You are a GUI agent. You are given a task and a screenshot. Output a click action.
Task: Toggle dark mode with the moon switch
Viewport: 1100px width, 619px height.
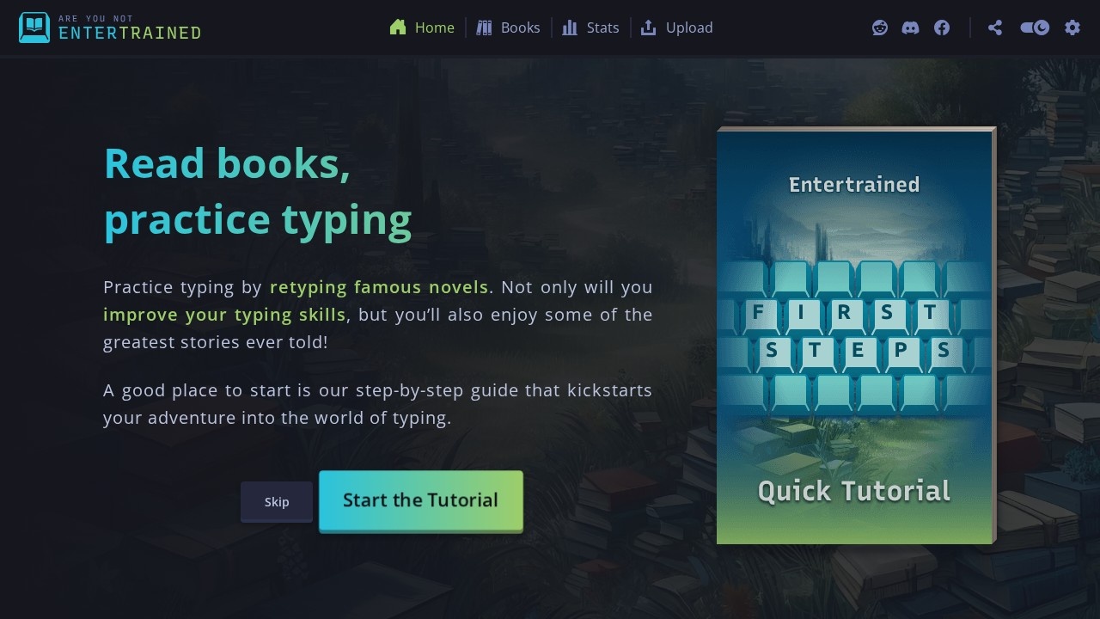1034,28
